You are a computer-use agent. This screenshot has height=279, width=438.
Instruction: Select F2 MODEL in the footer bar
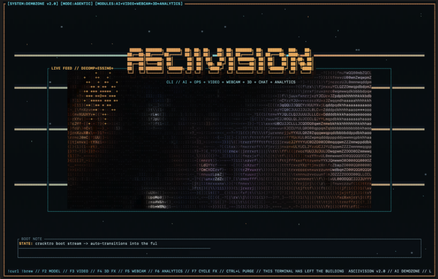(x=51, y=271)
